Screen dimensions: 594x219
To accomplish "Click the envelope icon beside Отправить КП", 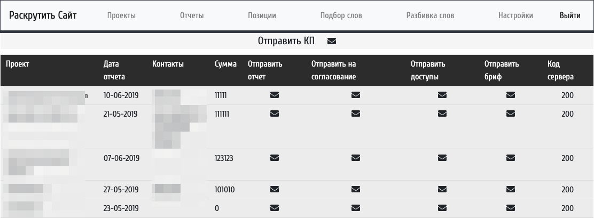I will (x=332, y=42).
